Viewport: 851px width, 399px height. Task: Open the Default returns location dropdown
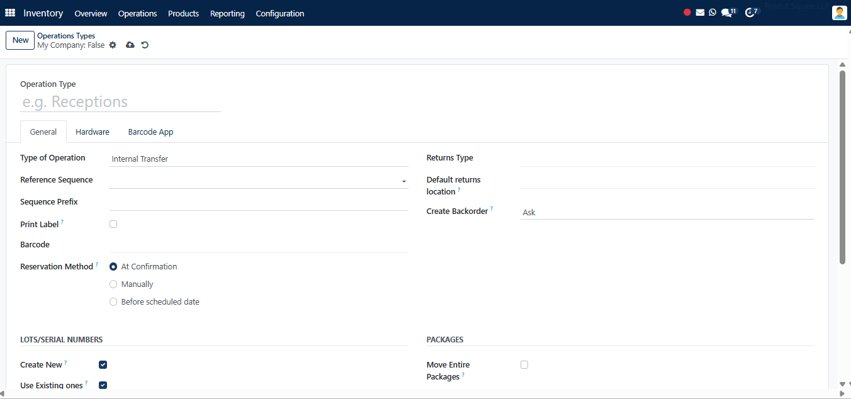pyautogui.click(x=667, y=181)
